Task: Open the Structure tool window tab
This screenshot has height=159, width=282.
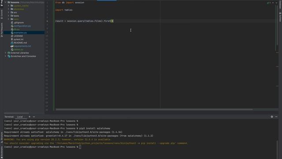Action: pos(2,137)
